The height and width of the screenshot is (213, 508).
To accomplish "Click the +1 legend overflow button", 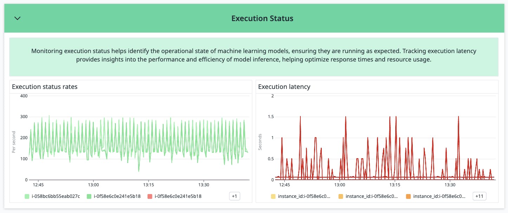I will point(234,196).
